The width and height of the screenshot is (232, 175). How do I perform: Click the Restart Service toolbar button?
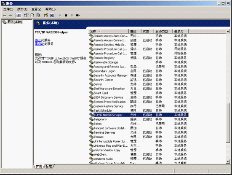pos(78,16)
